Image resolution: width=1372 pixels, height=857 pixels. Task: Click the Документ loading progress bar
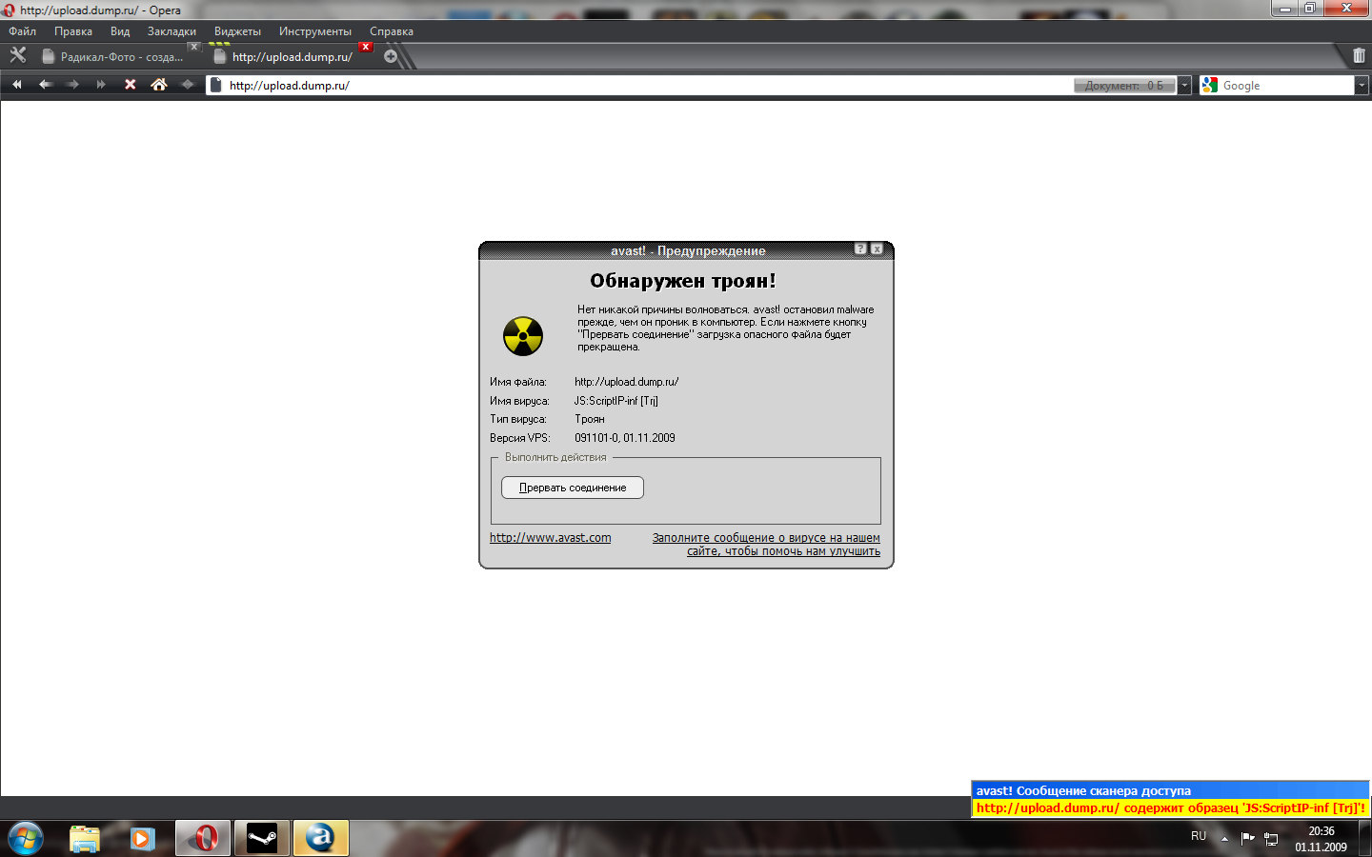(1124, 86)
